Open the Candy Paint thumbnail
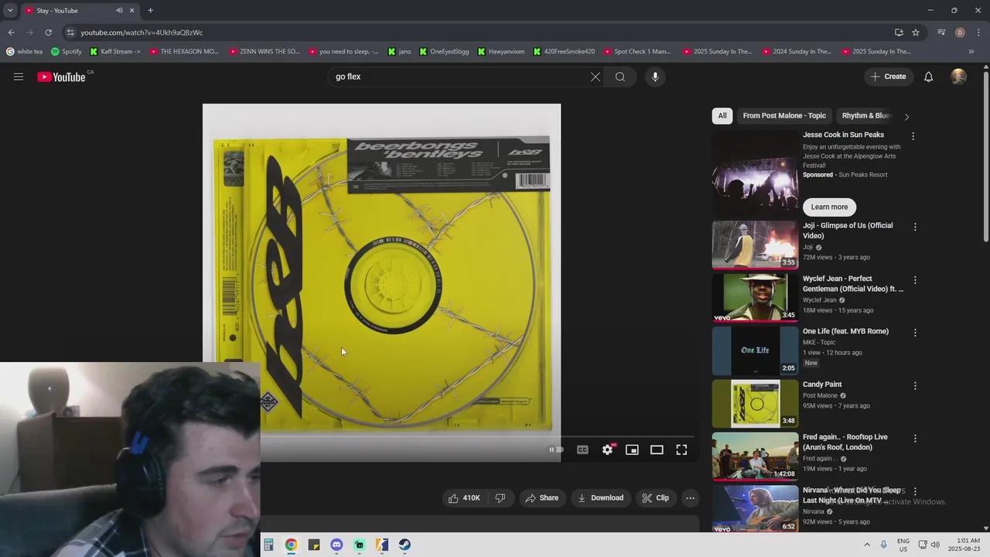Image resolution: width=990 pixels, height=557 pixels. [755, 403]
